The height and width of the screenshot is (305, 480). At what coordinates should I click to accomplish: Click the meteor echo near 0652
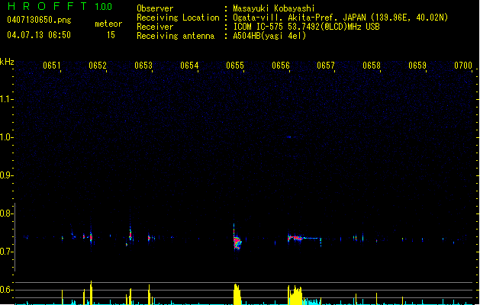click(91, 237)
